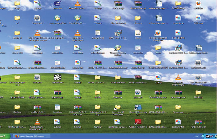The height and width of the screenshot is (139, 217).
Task: Select the 11111.PNG image file
Action: click(x=178, y=33)
